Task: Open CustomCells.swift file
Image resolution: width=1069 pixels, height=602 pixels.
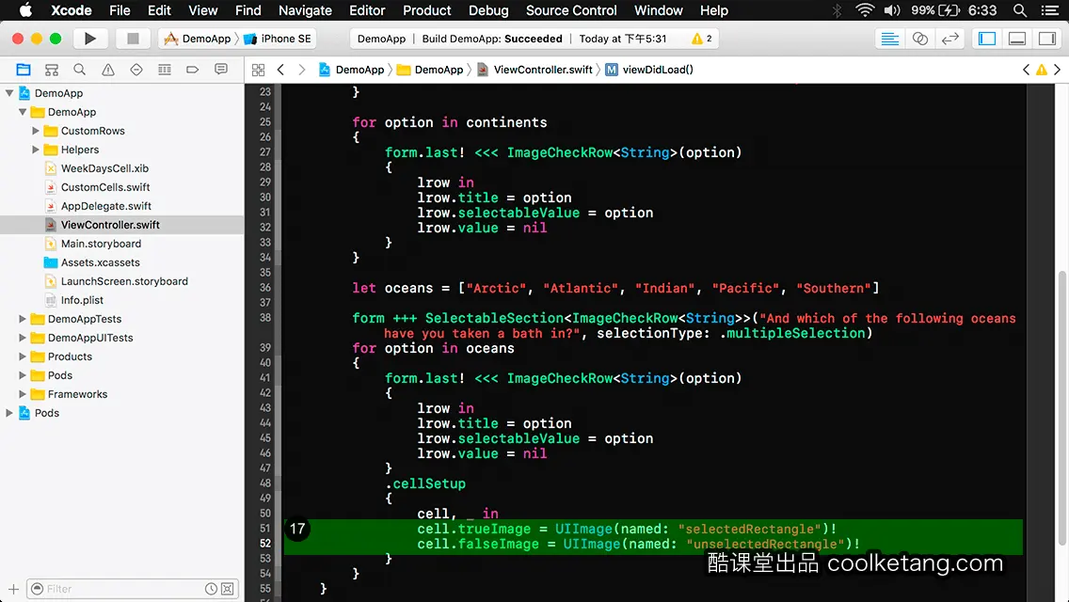Action: click(105, 187)
